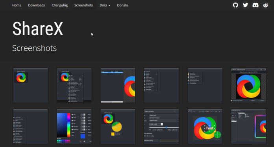Open the Changelog page
This screenshot has width=274, height=147.
(59, 5)
